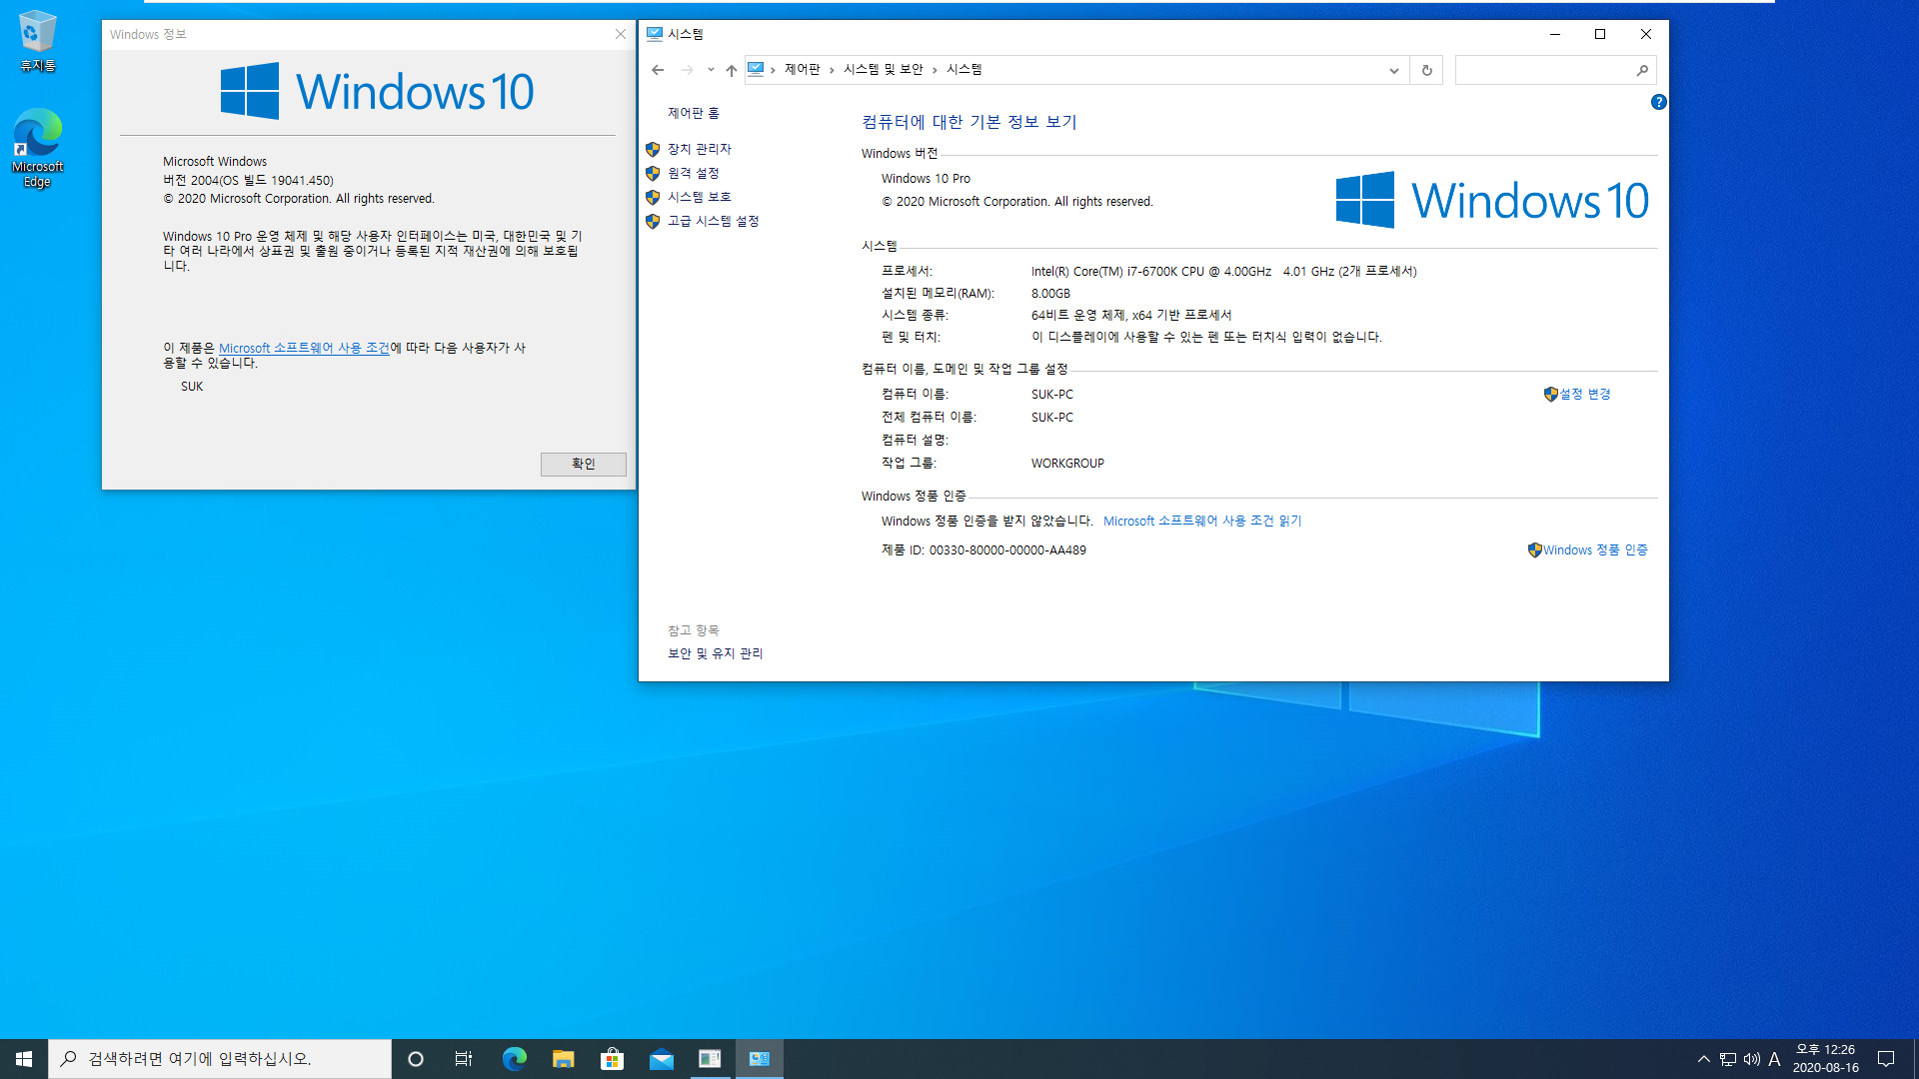1919x1079 pixels.
Task: Go up one level with up arrow
Action: (732, 70)
